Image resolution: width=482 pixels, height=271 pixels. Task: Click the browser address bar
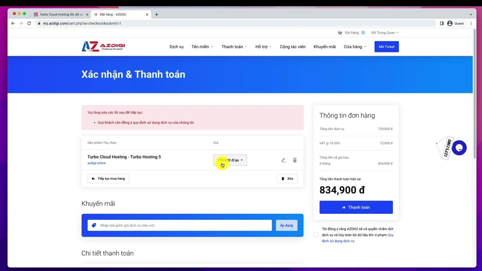[235, 23]
